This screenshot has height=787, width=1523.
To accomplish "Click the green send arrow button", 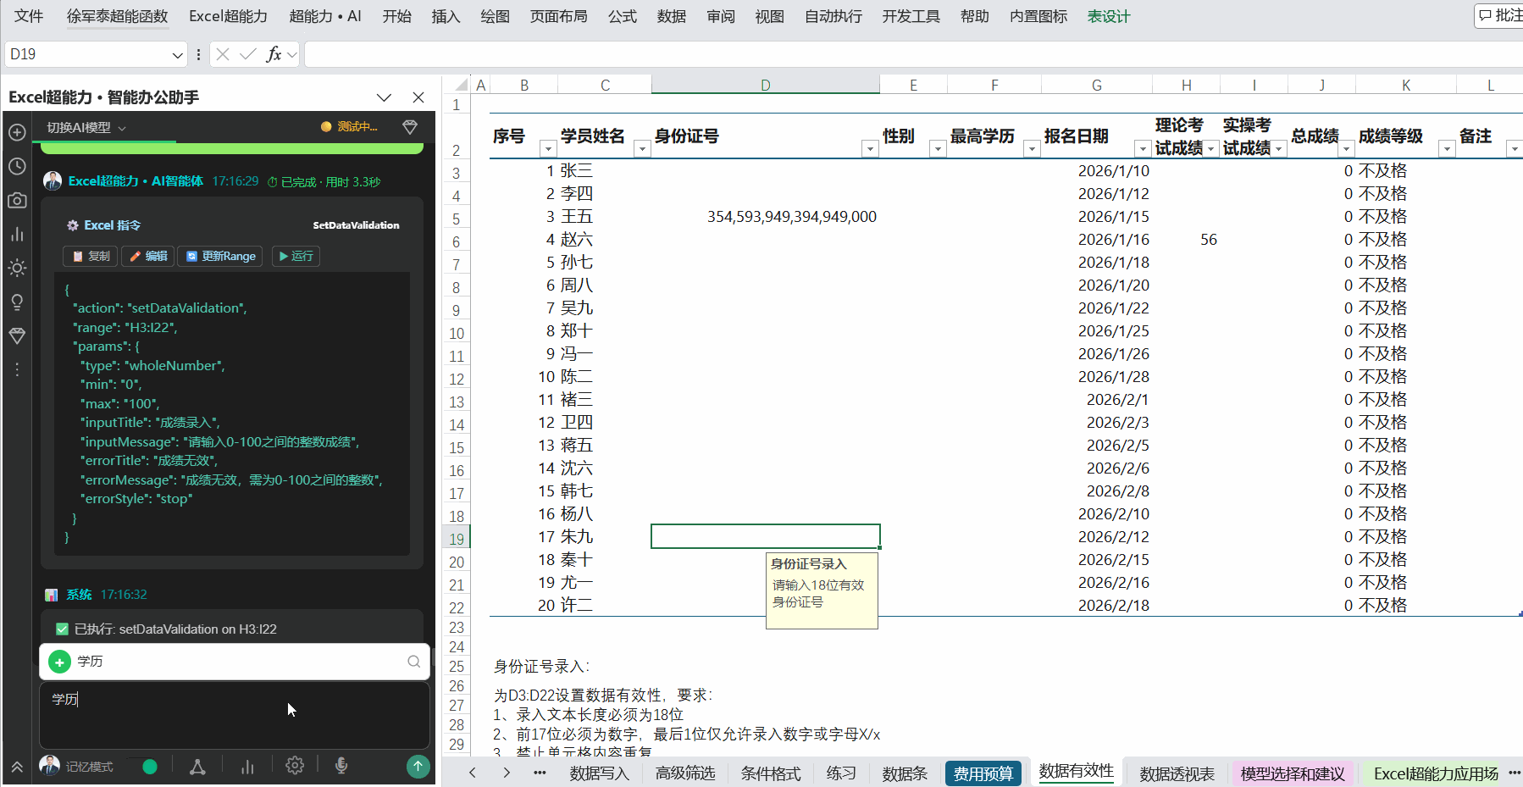I will pos(418,766).
